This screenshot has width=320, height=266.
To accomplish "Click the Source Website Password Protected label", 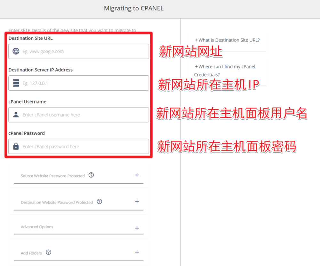I will [x=53, y=176].
